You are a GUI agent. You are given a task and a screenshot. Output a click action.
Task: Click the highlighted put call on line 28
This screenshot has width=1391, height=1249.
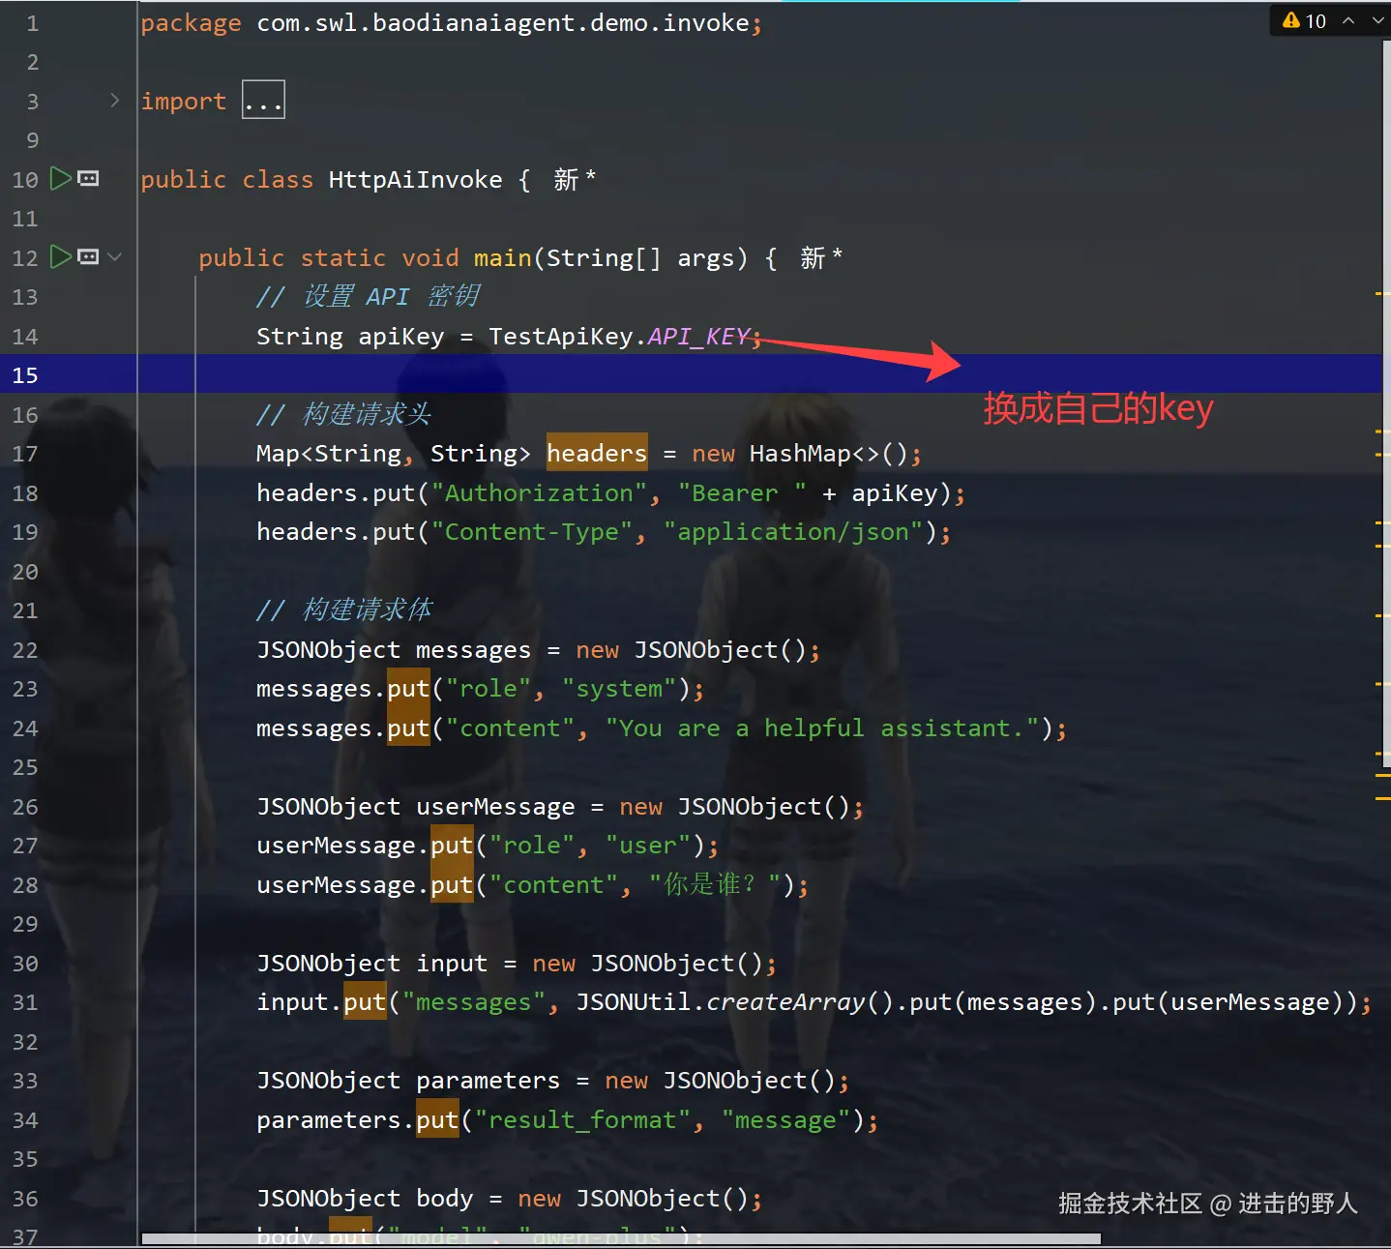click(452, 885)
